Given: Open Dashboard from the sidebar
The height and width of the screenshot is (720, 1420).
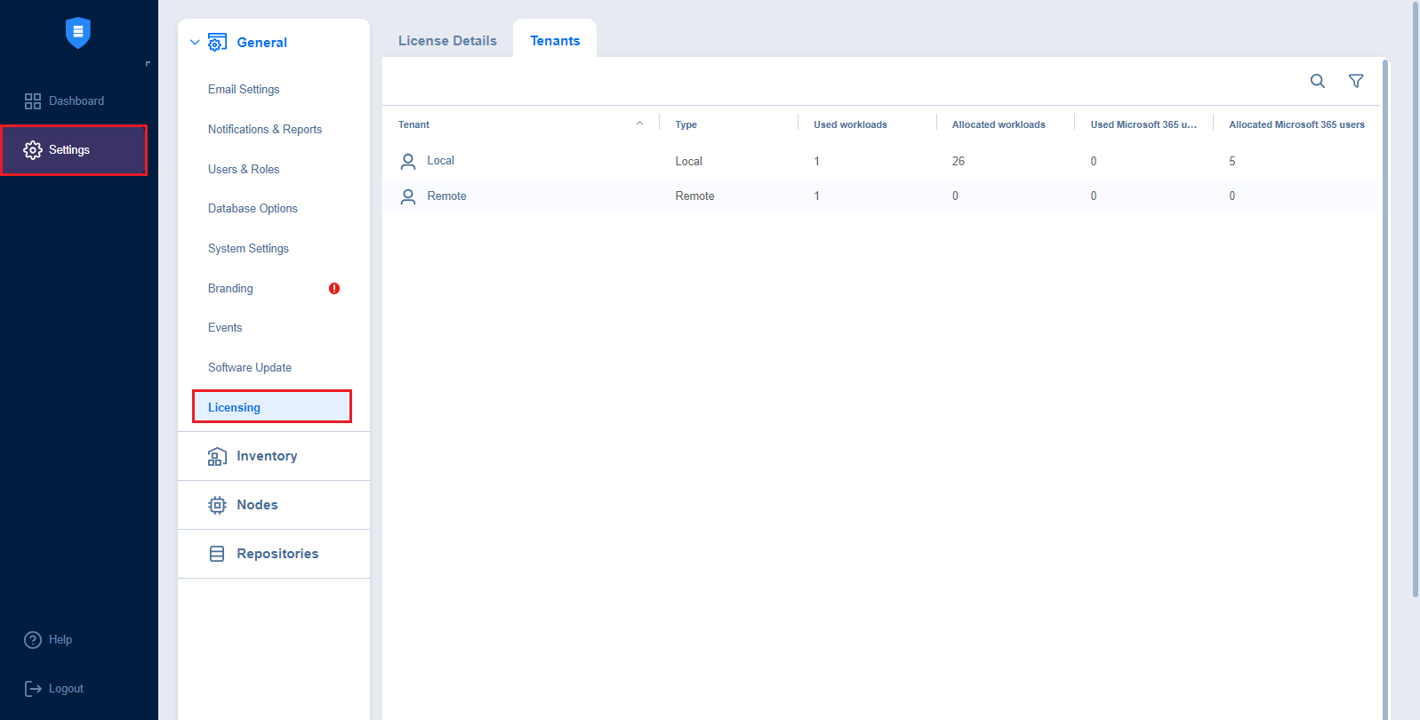Looking at the screenshot, I should click(76, 101).
